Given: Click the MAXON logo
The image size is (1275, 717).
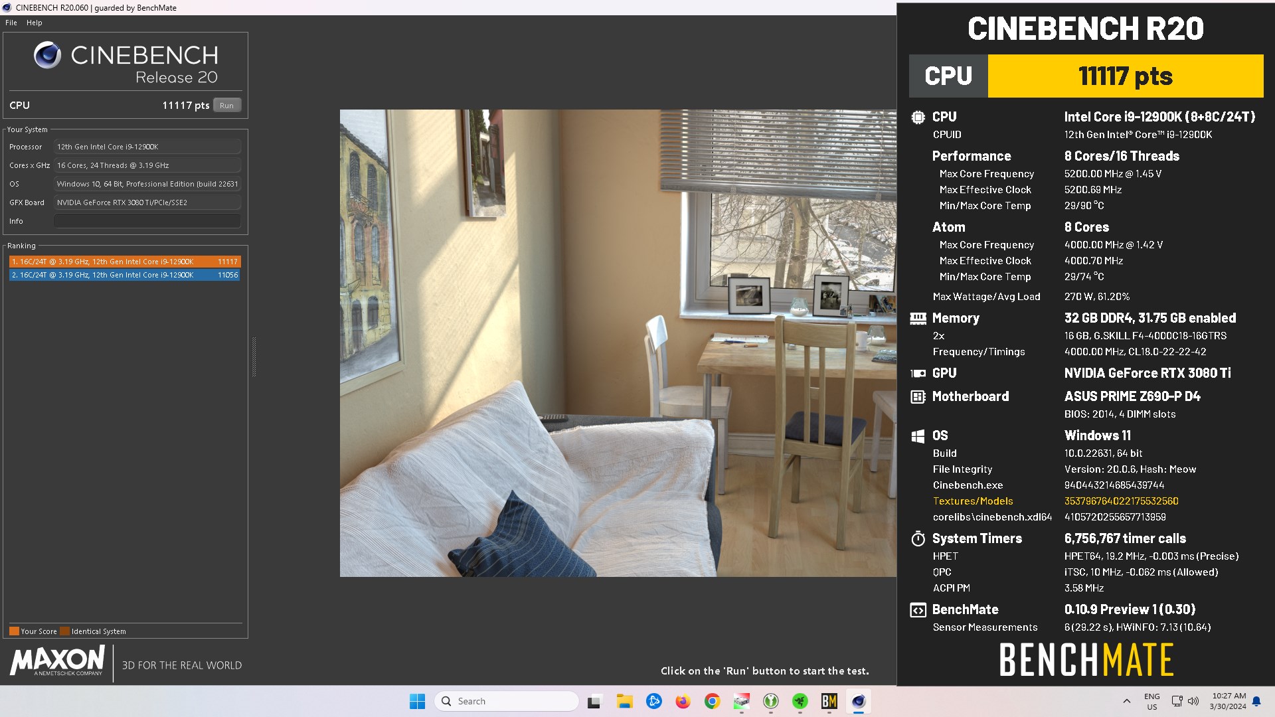Looking at the screenshot, I should pyautogui.click(x=57, y=661).
